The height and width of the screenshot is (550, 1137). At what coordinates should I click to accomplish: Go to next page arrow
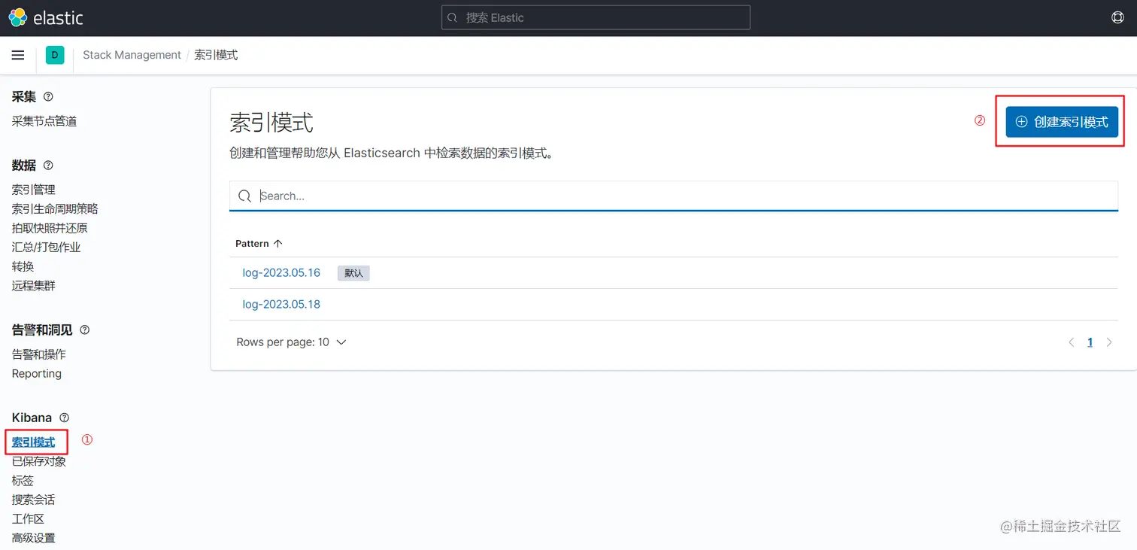pyautogui.click(x=1108, y=342)
